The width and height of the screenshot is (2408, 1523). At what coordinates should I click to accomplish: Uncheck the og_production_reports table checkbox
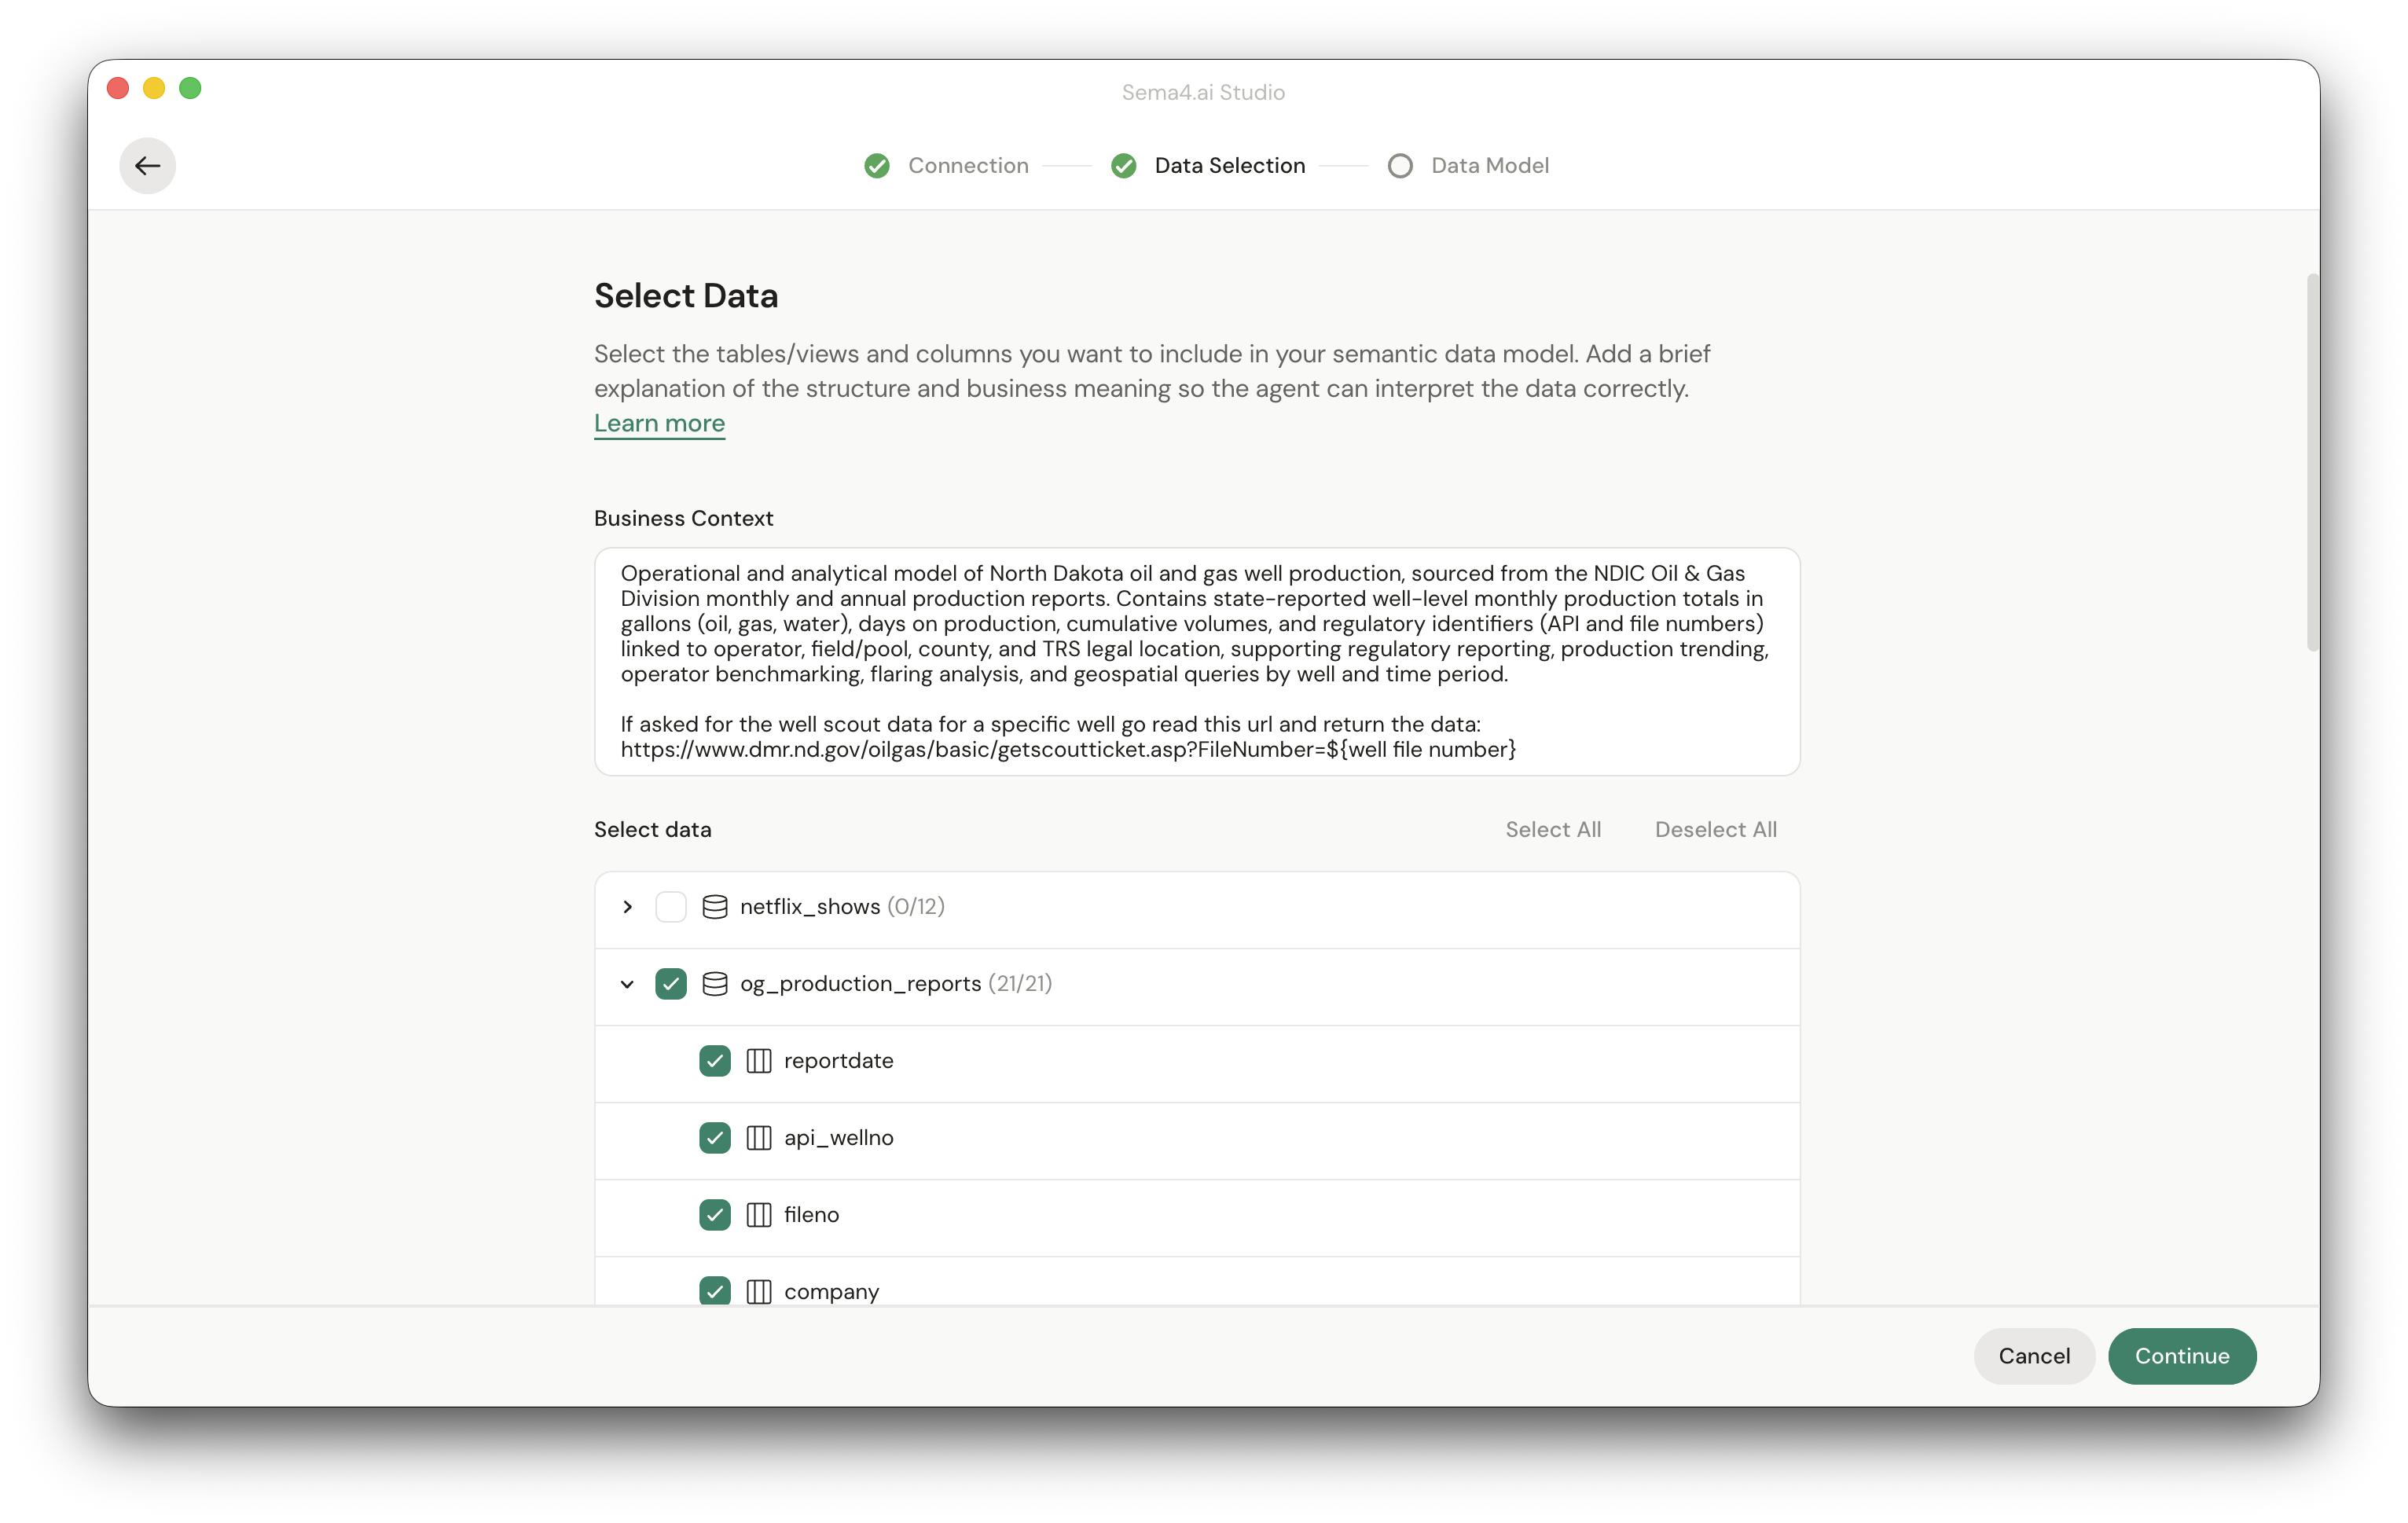click(670, 984)
